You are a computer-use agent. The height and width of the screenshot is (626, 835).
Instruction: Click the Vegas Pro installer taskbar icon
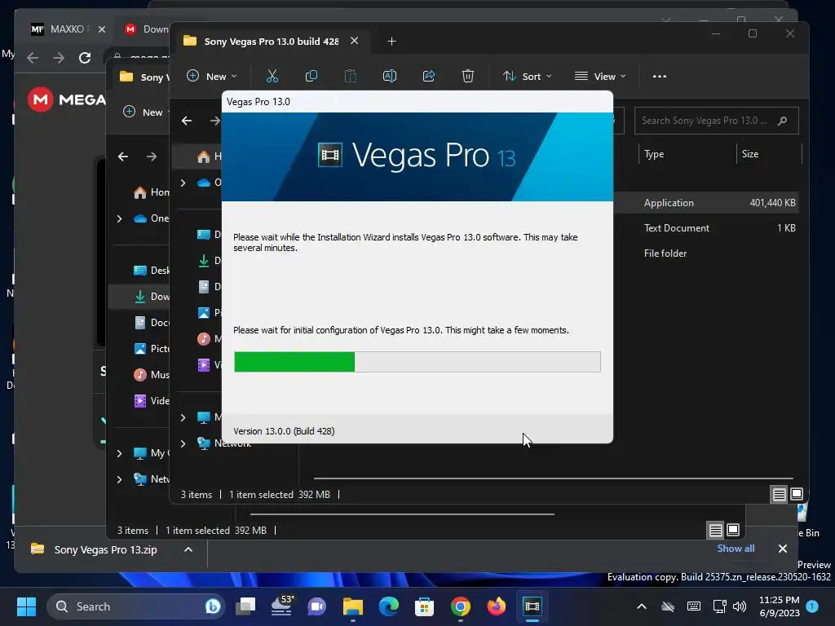click(x=532, y=606)
